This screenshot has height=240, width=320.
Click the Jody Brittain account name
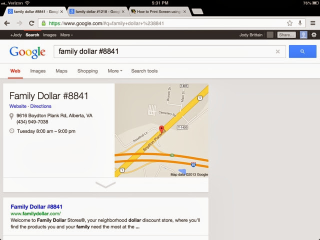251,35
